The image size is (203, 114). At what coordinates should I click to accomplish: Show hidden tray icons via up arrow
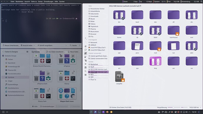[189, 112]
